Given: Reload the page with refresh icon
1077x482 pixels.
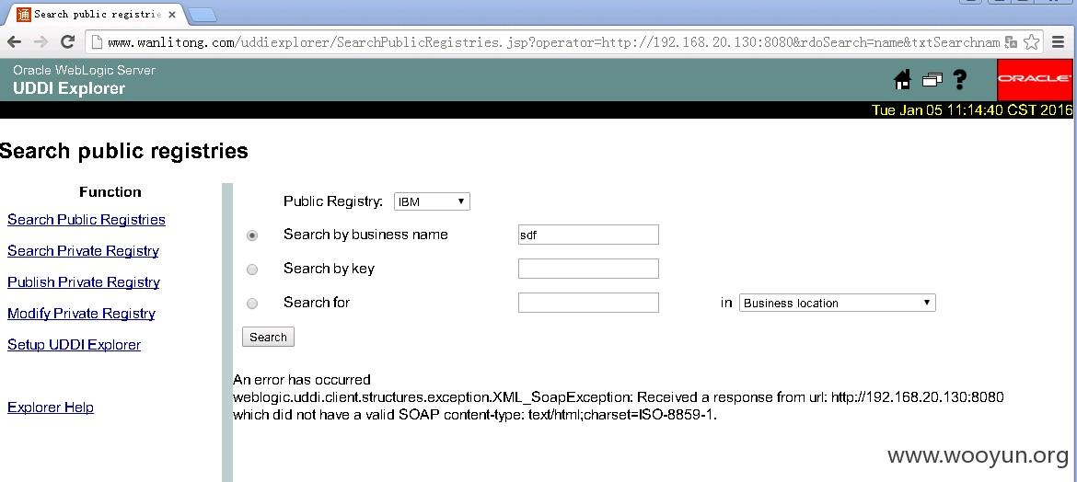Looking at the screenshot, I should tap(67, 42).
